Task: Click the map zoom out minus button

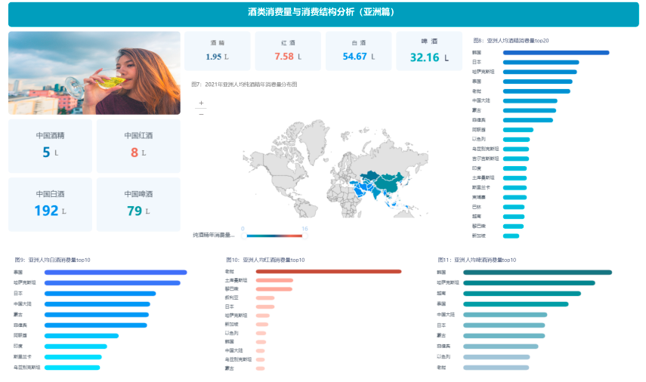Action: (x=201, y=113)
